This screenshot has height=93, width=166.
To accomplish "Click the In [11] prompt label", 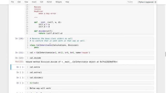I will pos(20,53).
